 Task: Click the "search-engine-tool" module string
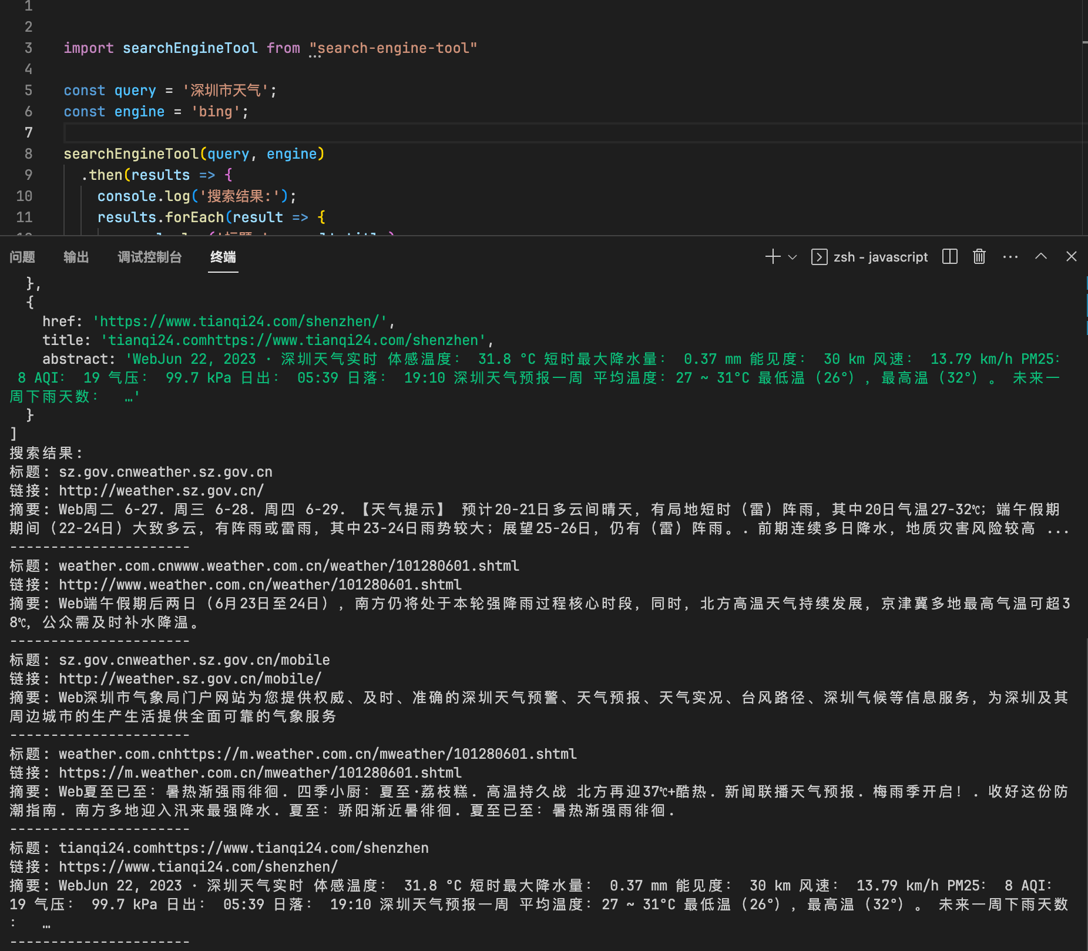[394, 48]
